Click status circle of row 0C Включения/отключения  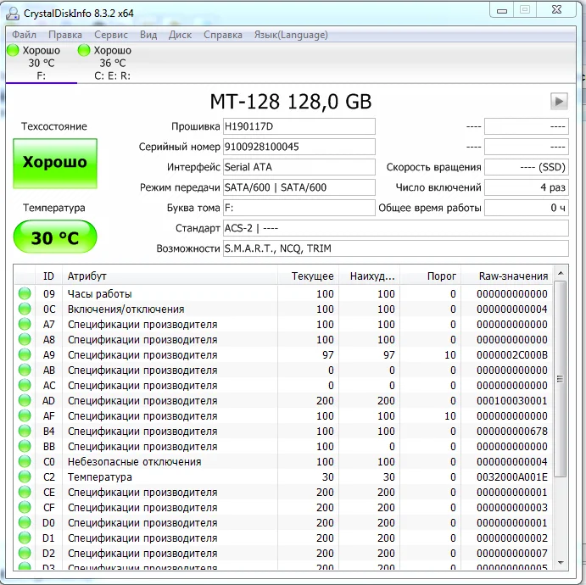click(25, 309)
